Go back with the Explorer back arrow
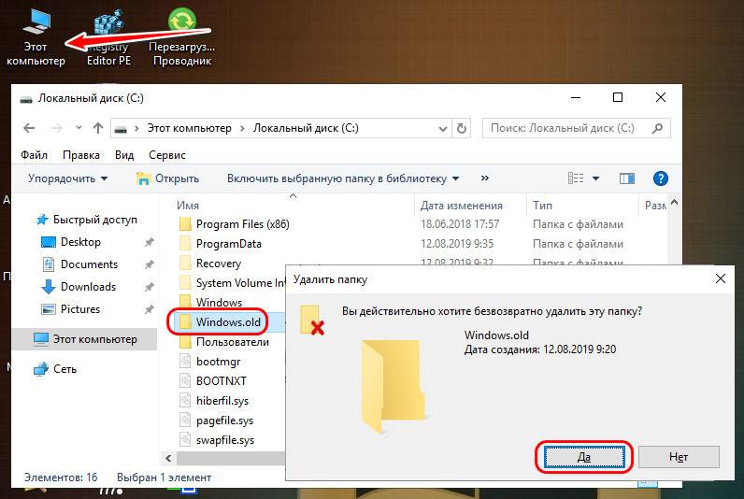 29,128
